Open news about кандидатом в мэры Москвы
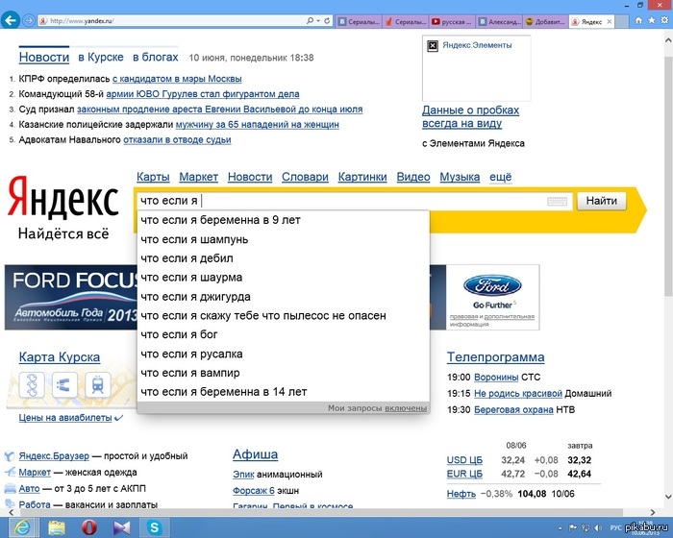 click(177, 79)
